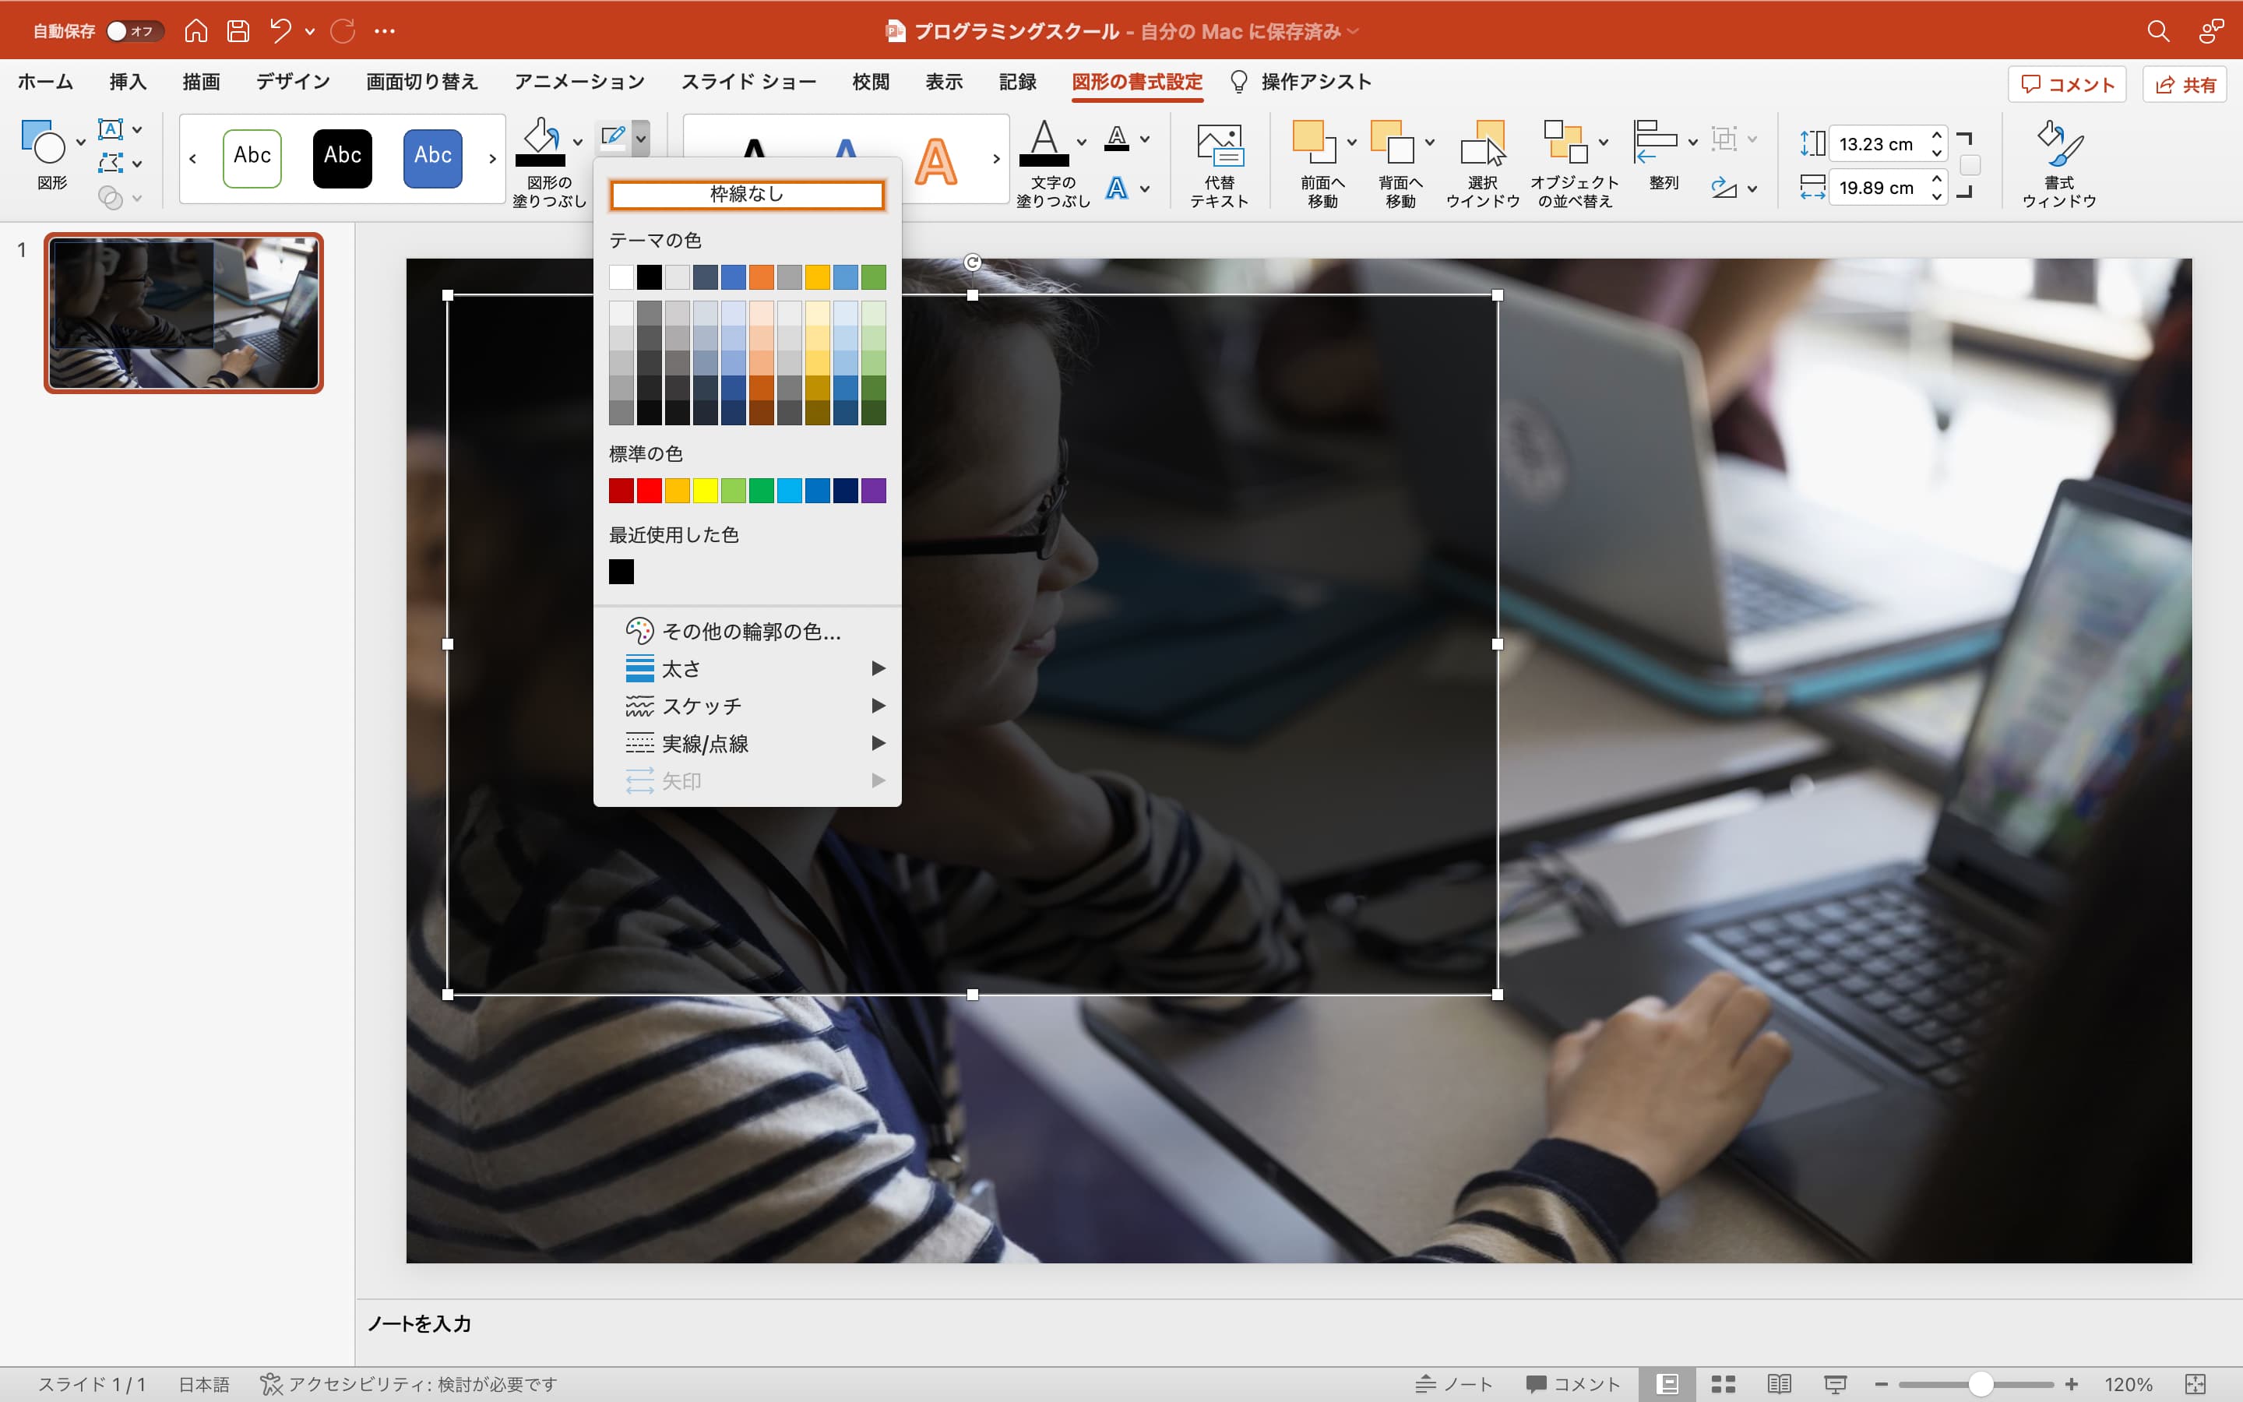Click 背面へ移動 send backward icon
This screenshot has height=1402, width=2243.
(x=1393, y=142)
